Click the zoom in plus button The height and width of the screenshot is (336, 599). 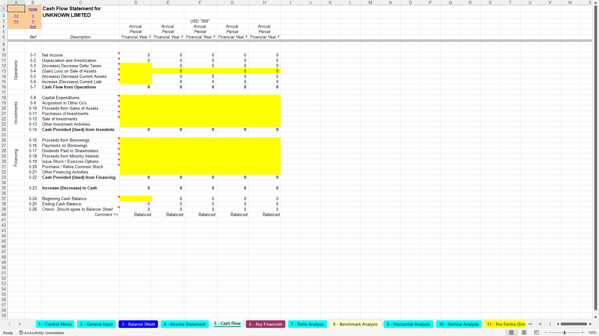pyautogui.click(x=582, y=333)
